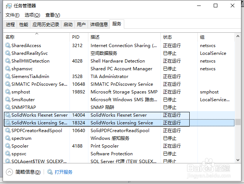Open the 选项(O) menu
244x184 pixels.
pos(33,15)
